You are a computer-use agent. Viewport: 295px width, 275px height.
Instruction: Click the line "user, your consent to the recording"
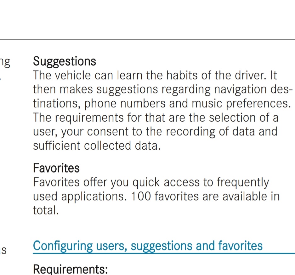(155, 132)
